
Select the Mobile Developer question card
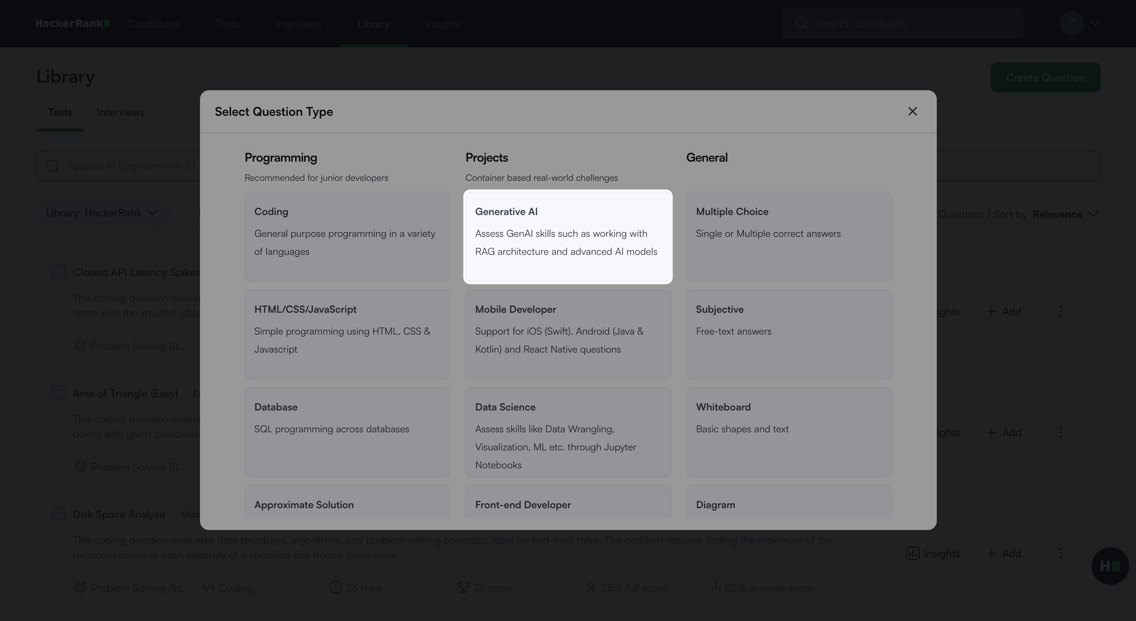[x=568, y=334]
